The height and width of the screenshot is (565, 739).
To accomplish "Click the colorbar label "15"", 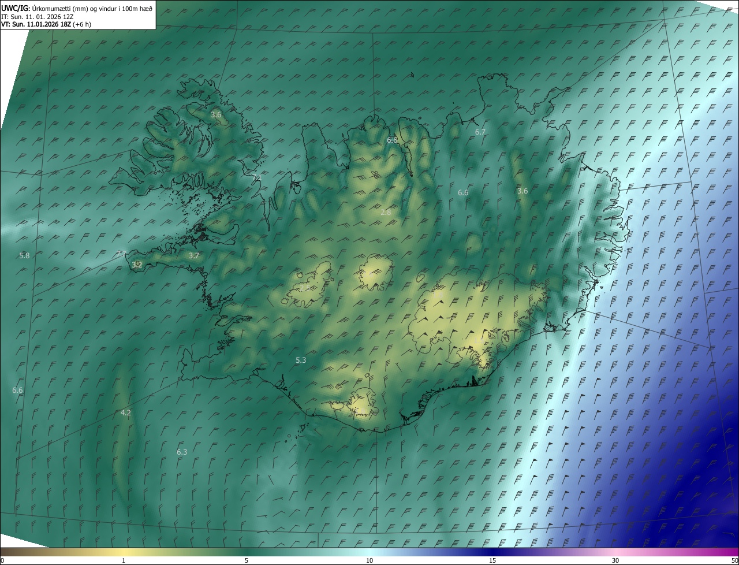I will [x=492, y=561].
